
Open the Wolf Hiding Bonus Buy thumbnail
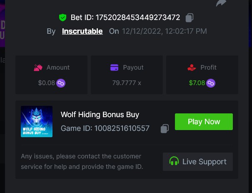37,121
